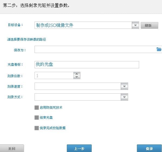Viewport: 162px width, 152px height.
Task: Toggle the 结束光盘 checkbox
Action: pyautogui.click(x=37, y=118)
